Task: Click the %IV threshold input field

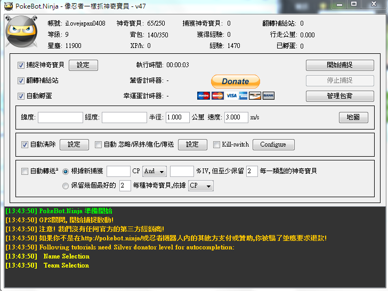Action: (182, 171)
